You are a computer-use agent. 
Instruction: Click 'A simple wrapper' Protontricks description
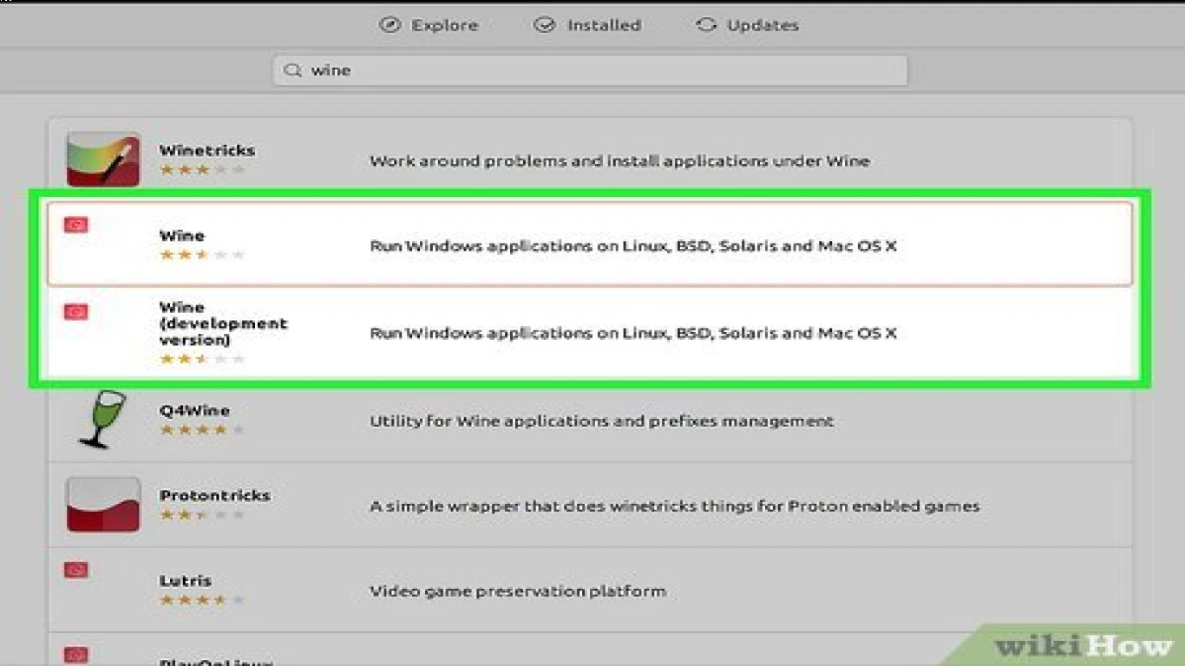pos(674,506)
